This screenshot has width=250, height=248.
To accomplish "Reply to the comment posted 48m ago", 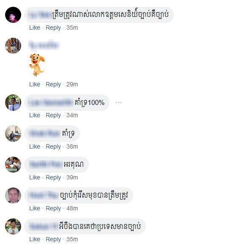I will pyautogui.click(x=53, y=209).
